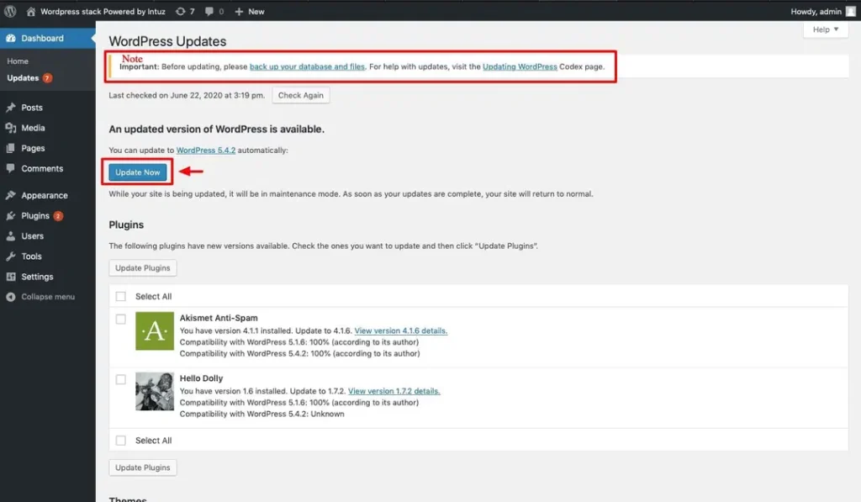Expand the Help dropdown tab

(x=826, y=29)
